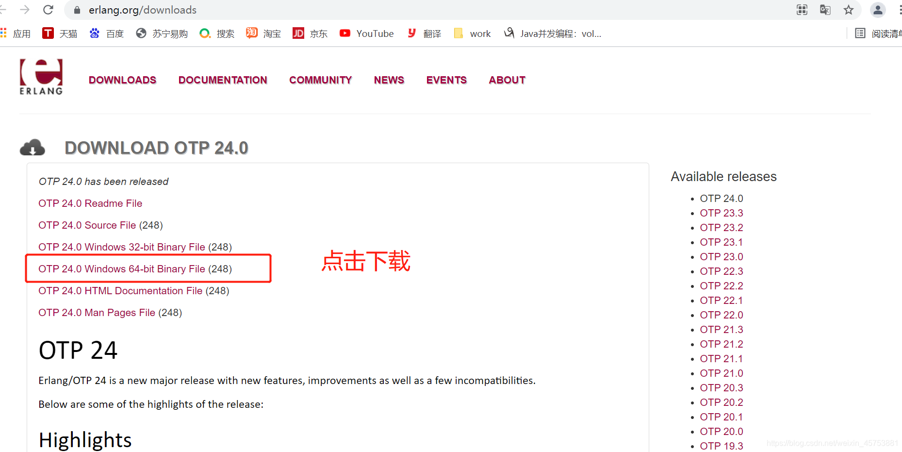Open the 搜索 bookmark

click(217, 33)
